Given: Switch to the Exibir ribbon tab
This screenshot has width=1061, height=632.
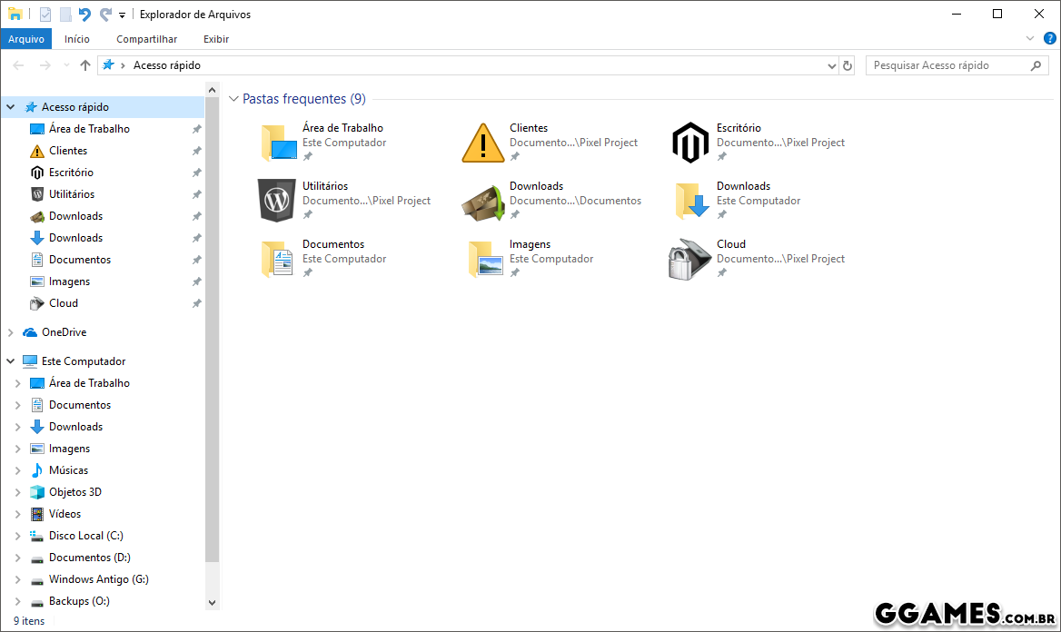Looking at the screenshot, I should [x=216, y=39].
